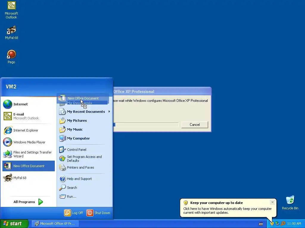
Task: Open the Recycle Bin
Action: [x=290, y=203]
